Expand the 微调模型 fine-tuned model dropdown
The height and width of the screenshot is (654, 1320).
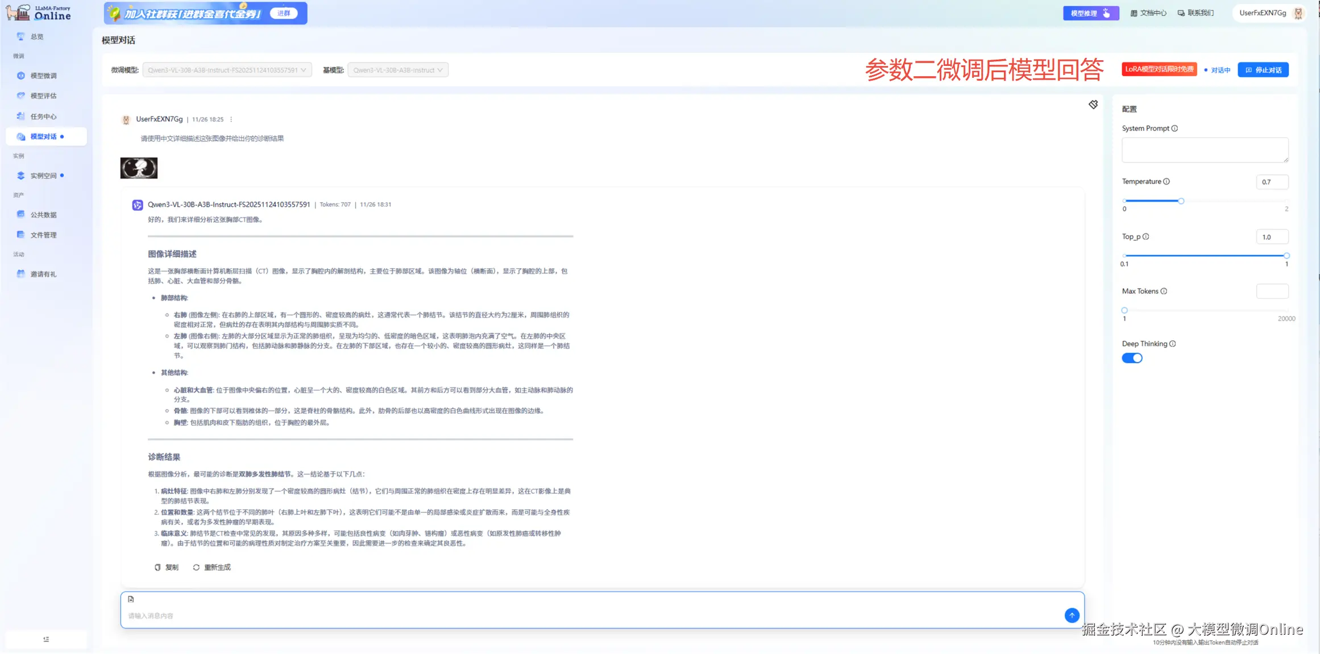[x=227, y=70]
